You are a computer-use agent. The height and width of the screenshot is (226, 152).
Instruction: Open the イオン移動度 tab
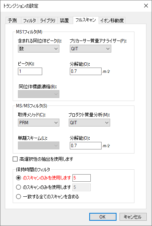pos(112,21)
